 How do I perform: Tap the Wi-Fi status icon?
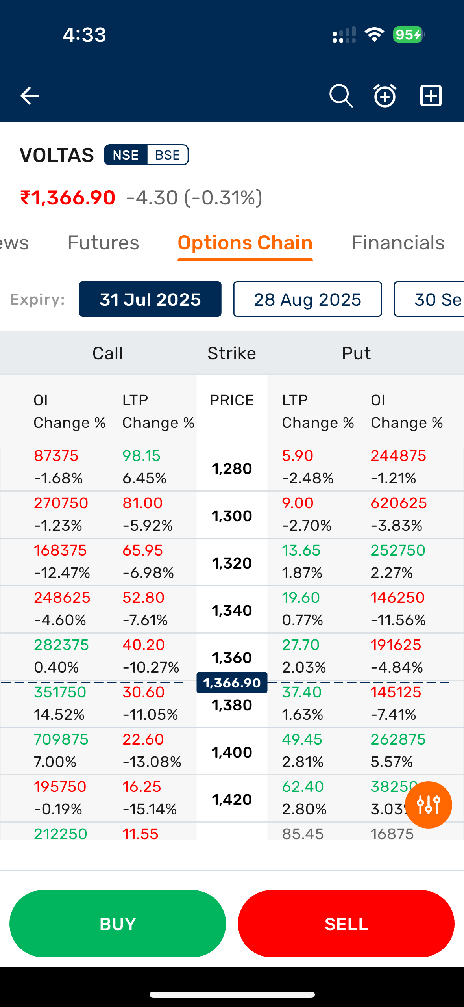tap(374, 35)
